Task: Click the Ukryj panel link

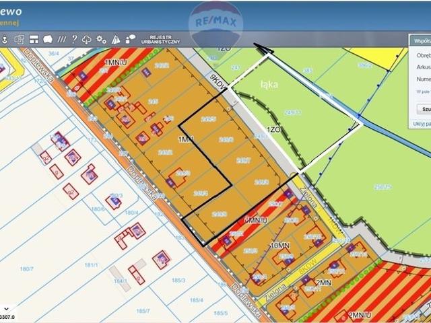Action: [x=422, y=124]
